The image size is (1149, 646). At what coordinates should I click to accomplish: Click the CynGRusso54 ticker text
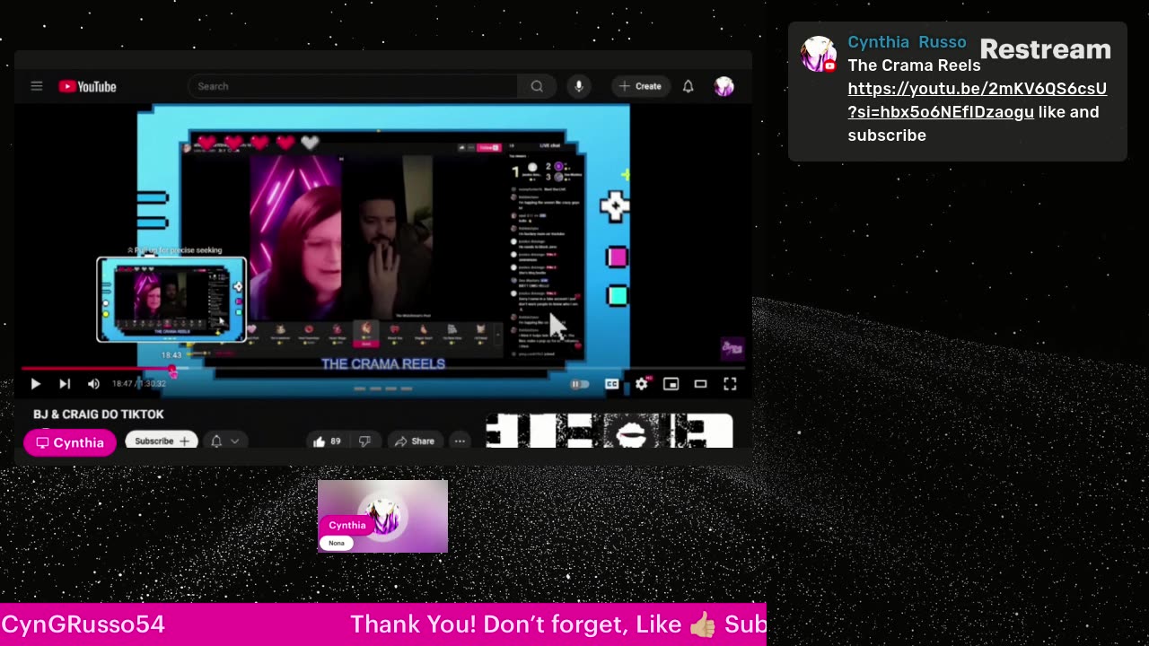click(83, 624)
